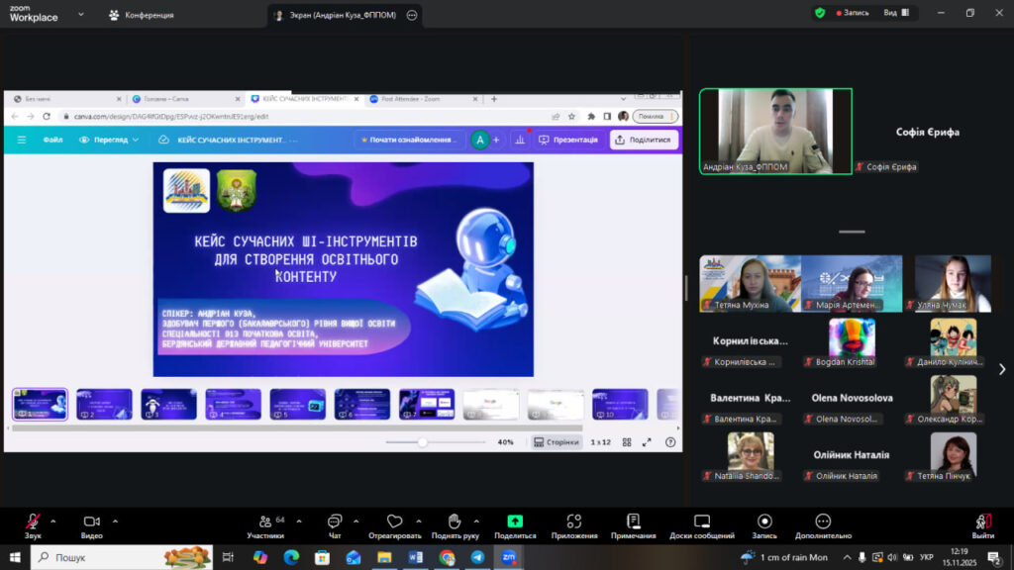Click the Запись recording indicator at top
1014x570 pixels.
pyautogui.click(x=853, y=13)
